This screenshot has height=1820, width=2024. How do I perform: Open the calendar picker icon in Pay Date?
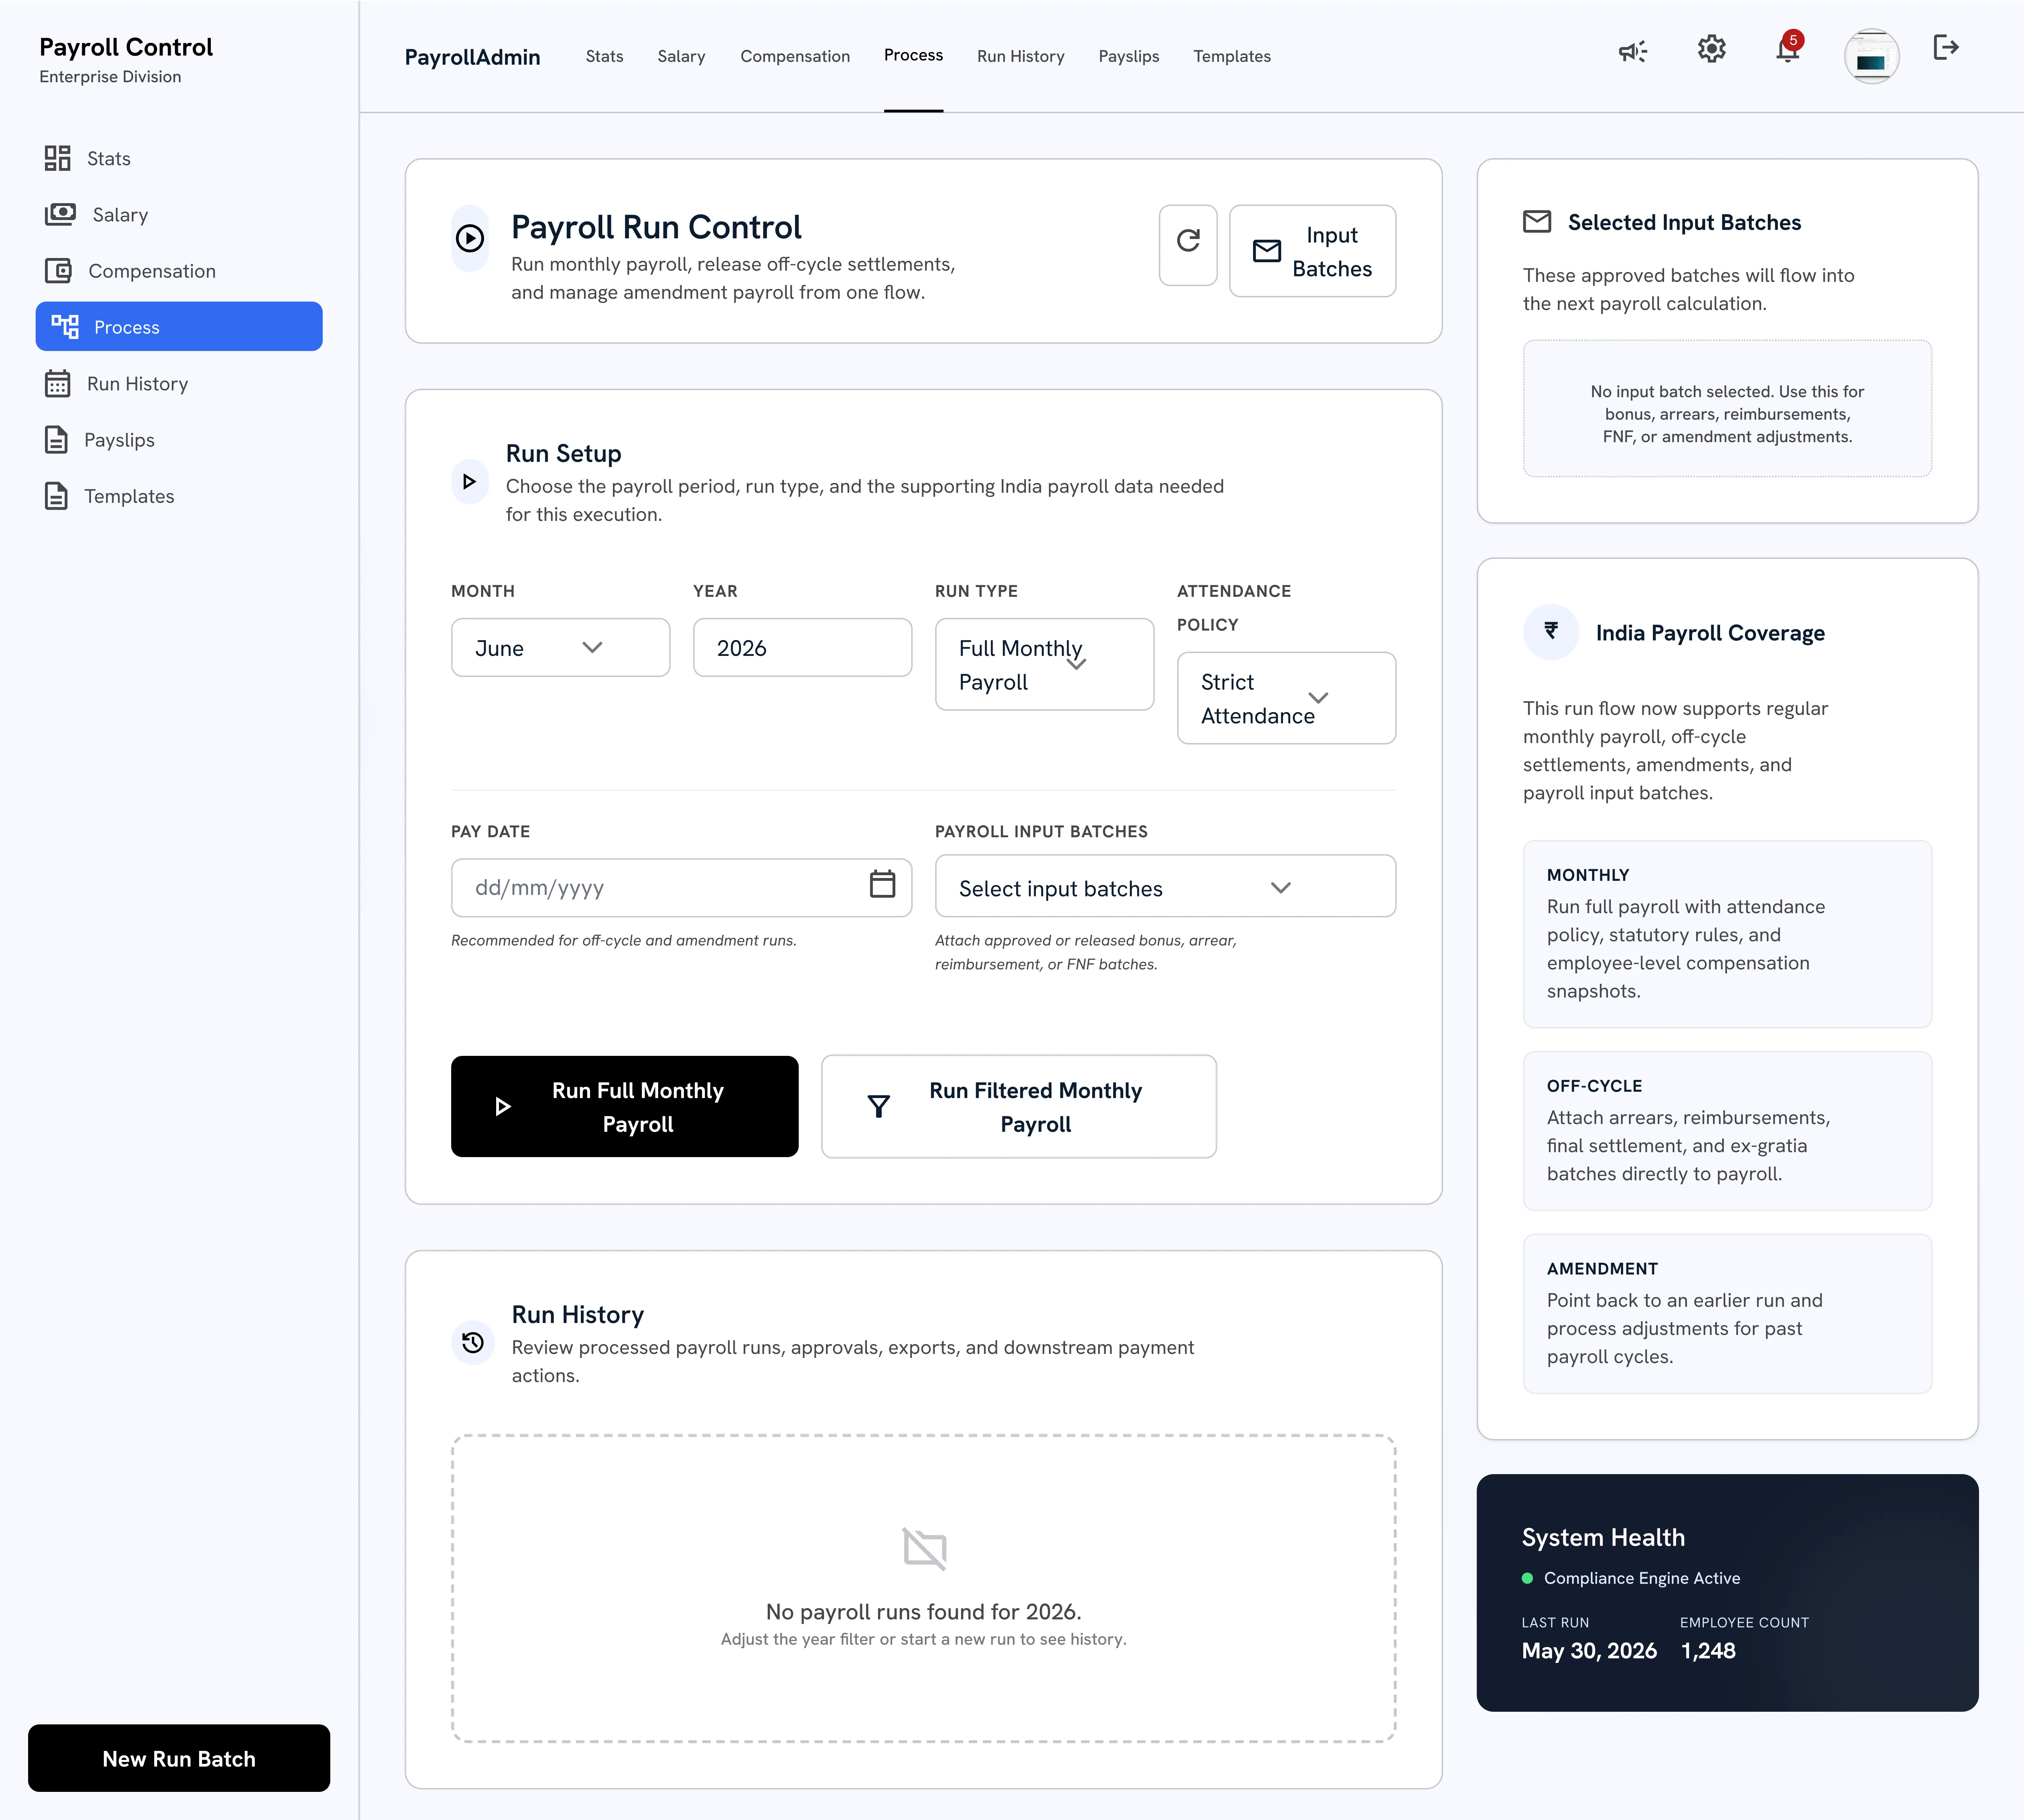pos(883,884)
